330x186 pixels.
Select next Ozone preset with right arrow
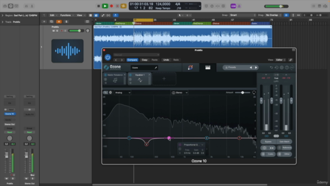click(x=256, y=68)
